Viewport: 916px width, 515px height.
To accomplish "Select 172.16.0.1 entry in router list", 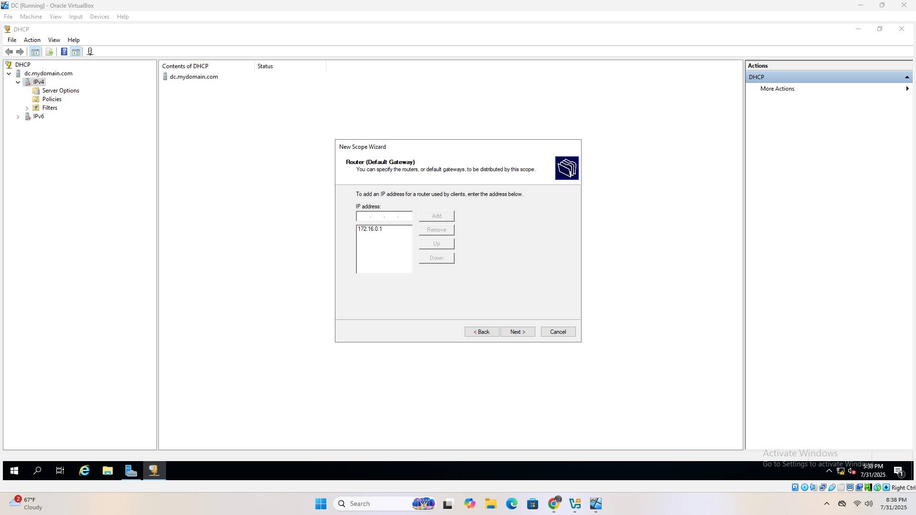I will pos(370,229).
